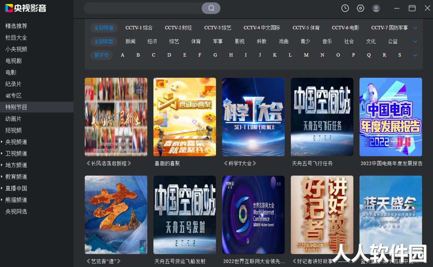Filter by 公益 type
The image size is (433, 267).
coord(393,41)
